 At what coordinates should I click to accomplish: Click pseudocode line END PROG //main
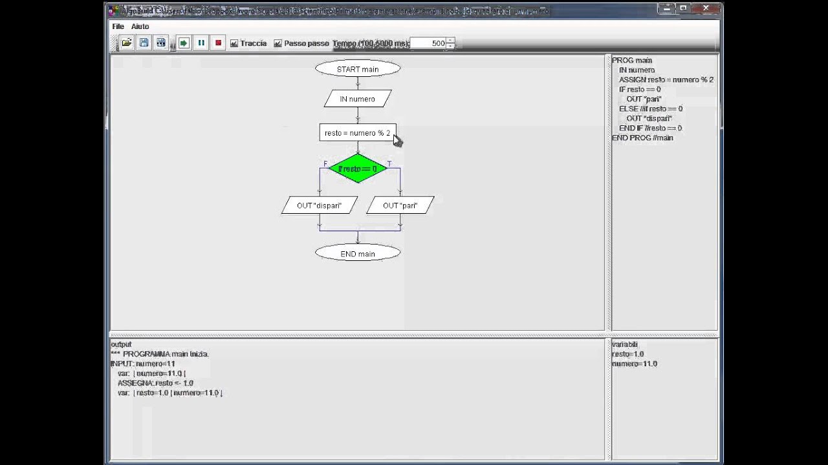pyautogui.click(x=642, y=138)
